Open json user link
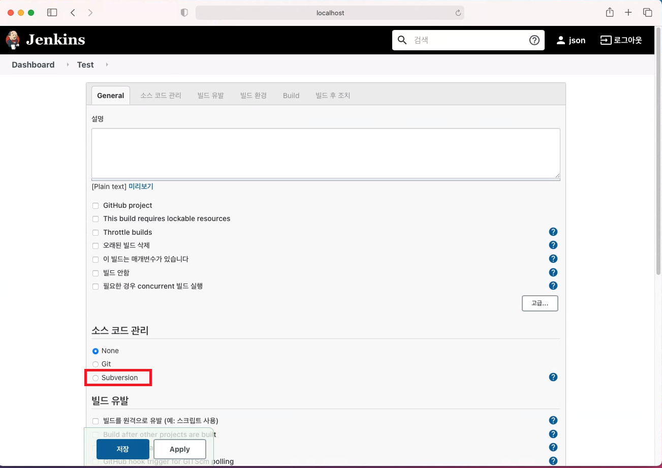 (x=577, y=40)
